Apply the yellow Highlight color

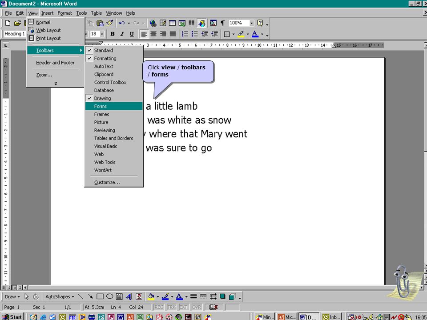point(241,34)
